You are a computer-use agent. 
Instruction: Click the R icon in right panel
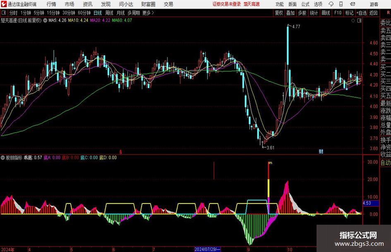coord(388,13)
